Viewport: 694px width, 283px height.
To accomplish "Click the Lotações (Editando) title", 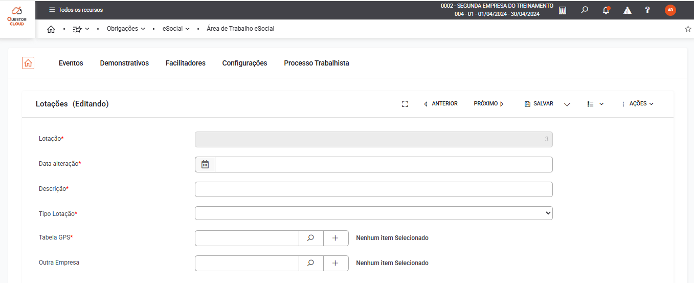I will 72,104.
